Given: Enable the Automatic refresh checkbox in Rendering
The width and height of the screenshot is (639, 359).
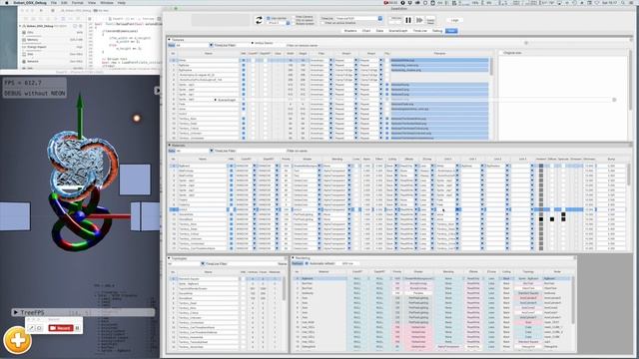Looking at the screenshot, I should click(x=307, y=263).
